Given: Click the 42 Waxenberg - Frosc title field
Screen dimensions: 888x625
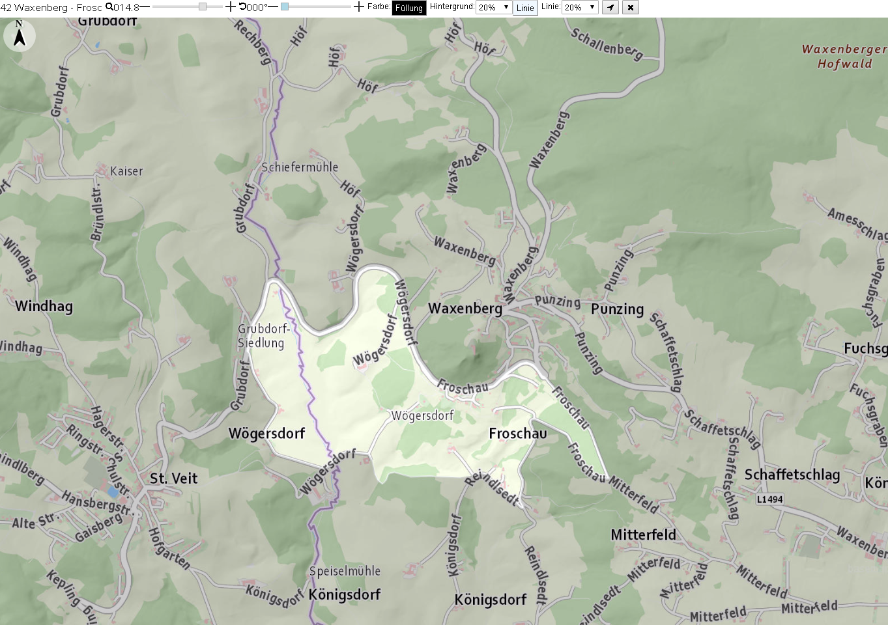Looking at the screenshot, I should pos(52,8).
